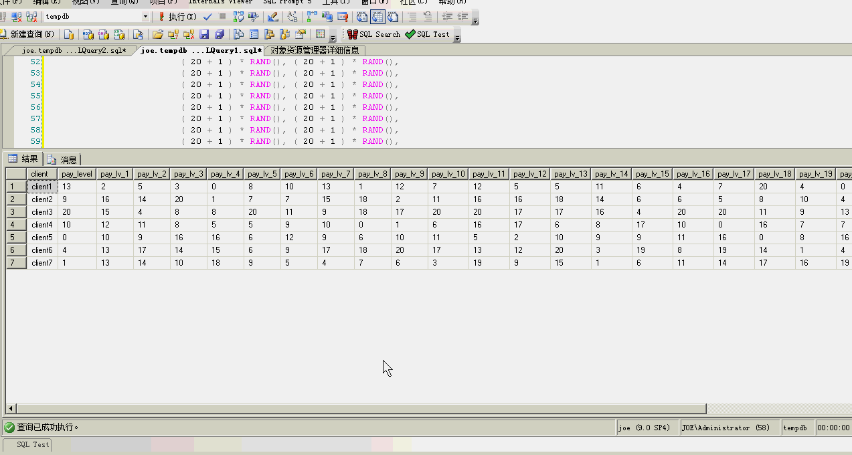Click the 执行(X) execute button
Image resolution: width=852 pixels, height=455 pixels.
coord(177,17)
